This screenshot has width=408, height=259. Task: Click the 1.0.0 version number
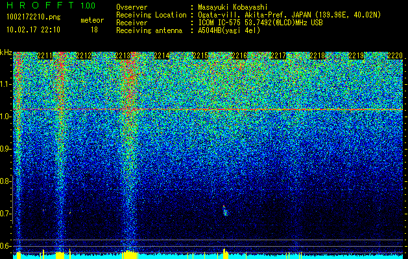(x=88, y=5)
